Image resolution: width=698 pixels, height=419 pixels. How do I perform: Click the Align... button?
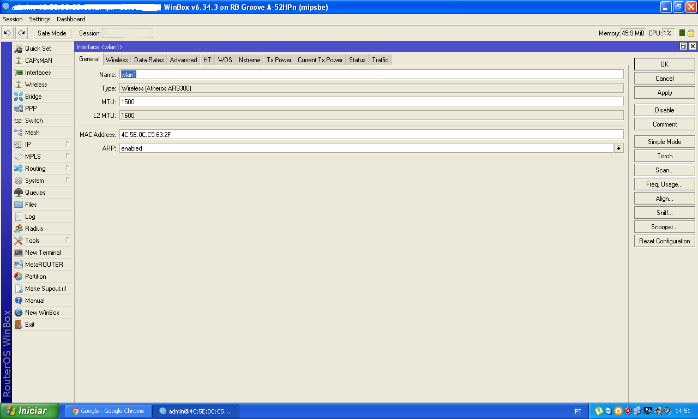[664, 199]
